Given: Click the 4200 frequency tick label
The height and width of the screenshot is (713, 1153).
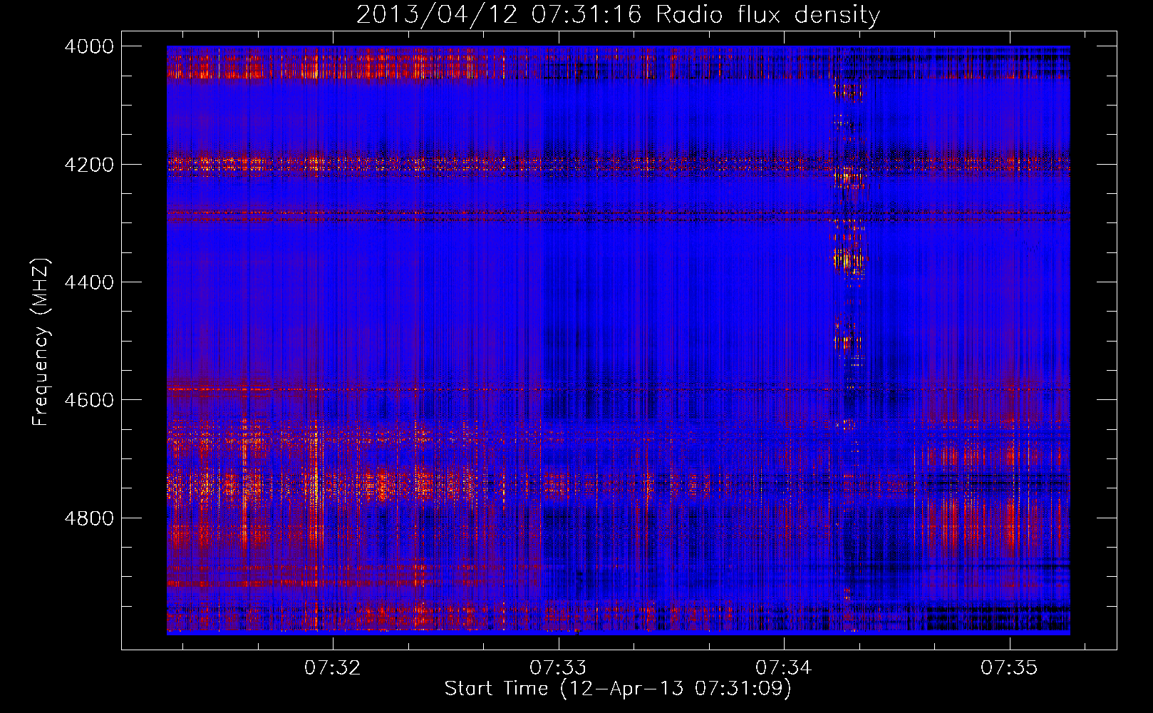Looking at the screenshot, I should point(89,165).
